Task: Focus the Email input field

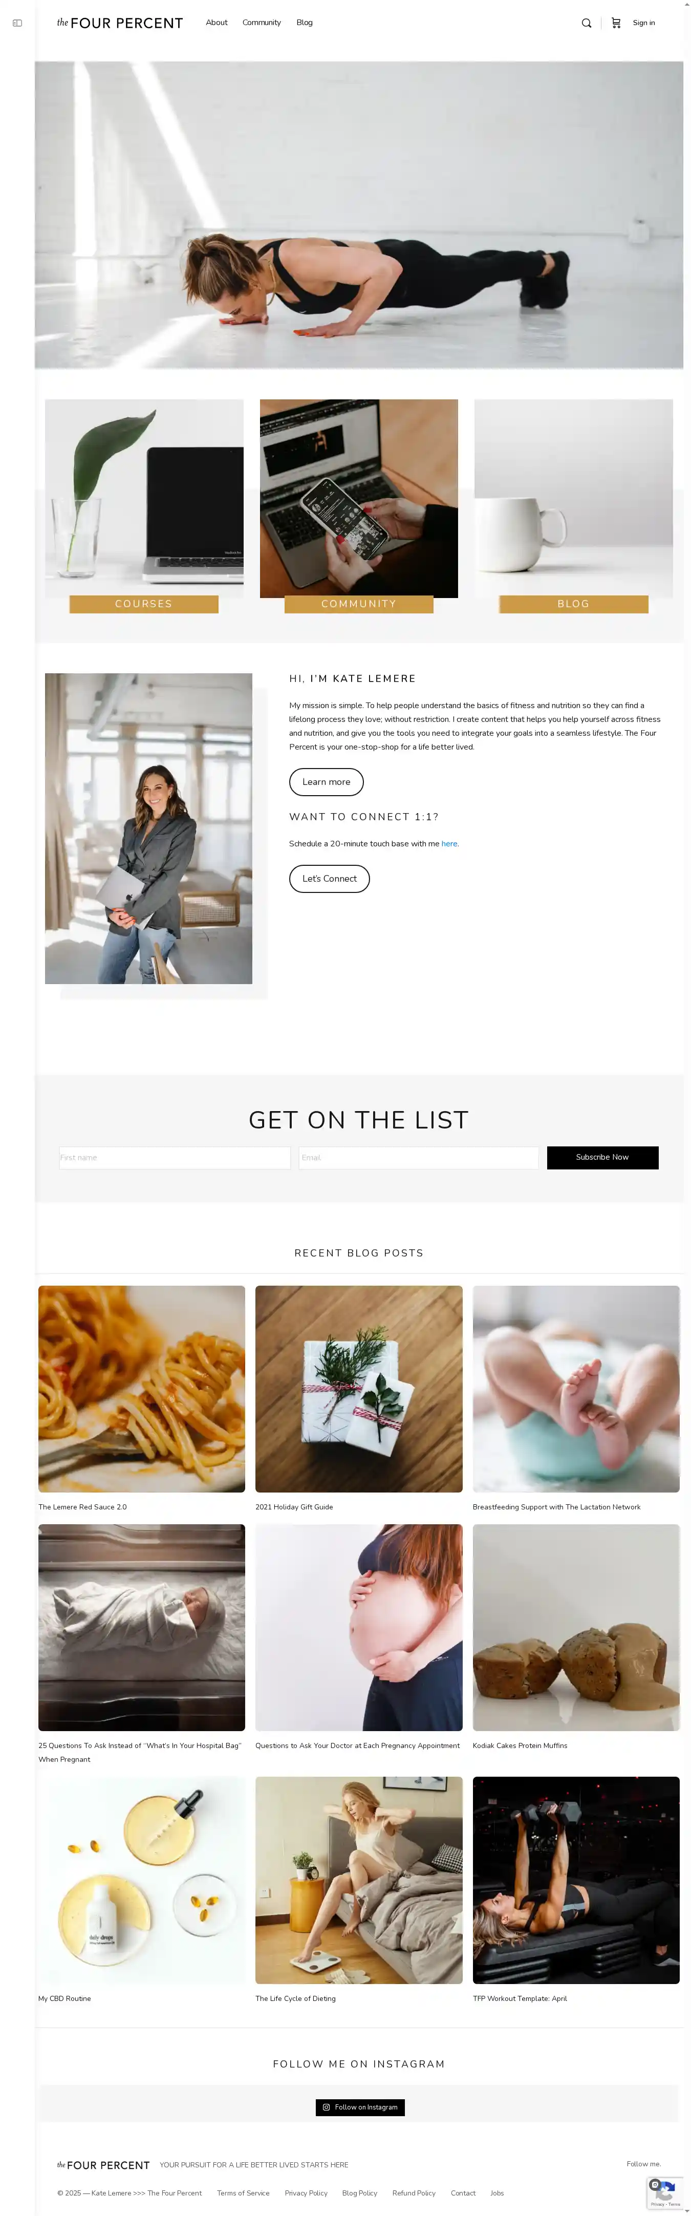Action: point(419,1157)
